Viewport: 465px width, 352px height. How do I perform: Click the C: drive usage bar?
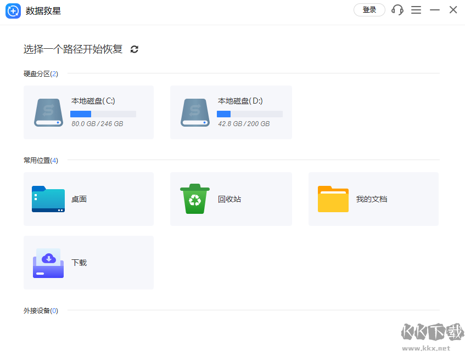coord(103,114)
